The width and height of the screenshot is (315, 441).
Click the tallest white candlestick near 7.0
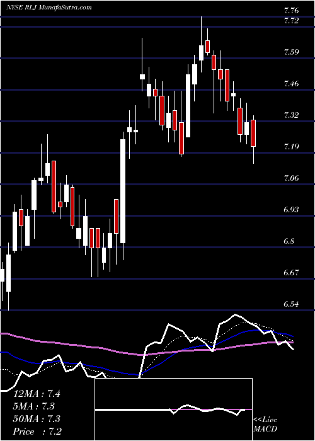click(123, 191)
